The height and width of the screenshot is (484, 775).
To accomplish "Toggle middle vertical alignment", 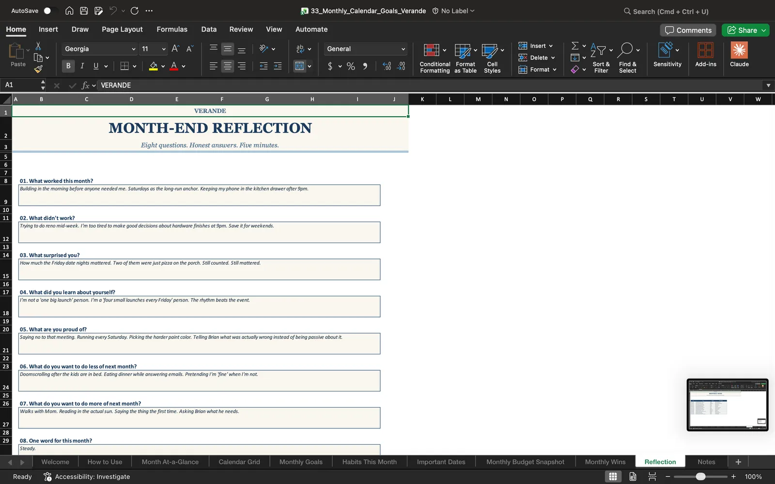I will [x=227, y=49].
